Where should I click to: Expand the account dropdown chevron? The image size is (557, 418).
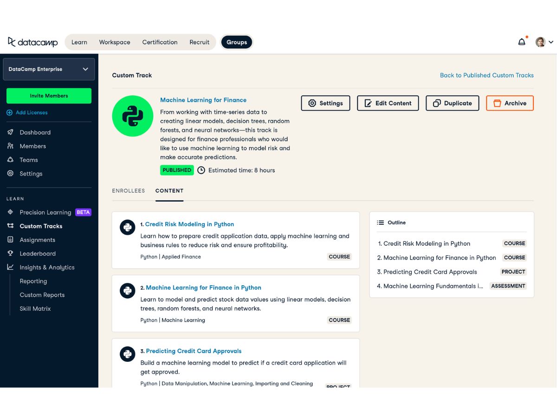(551, 42)
